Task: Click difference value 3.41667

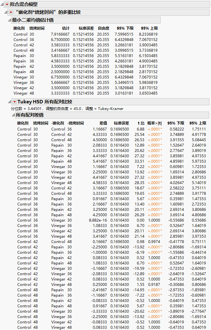Action: 100,236
